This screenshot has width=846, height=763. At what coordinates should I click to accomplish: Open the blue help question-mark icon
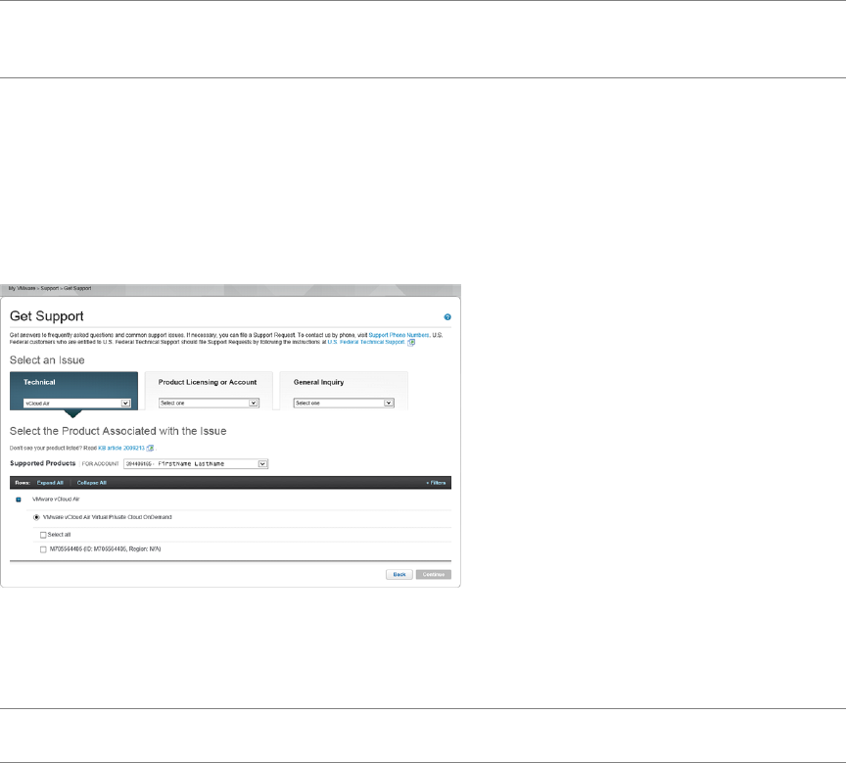tap(447, 317)
